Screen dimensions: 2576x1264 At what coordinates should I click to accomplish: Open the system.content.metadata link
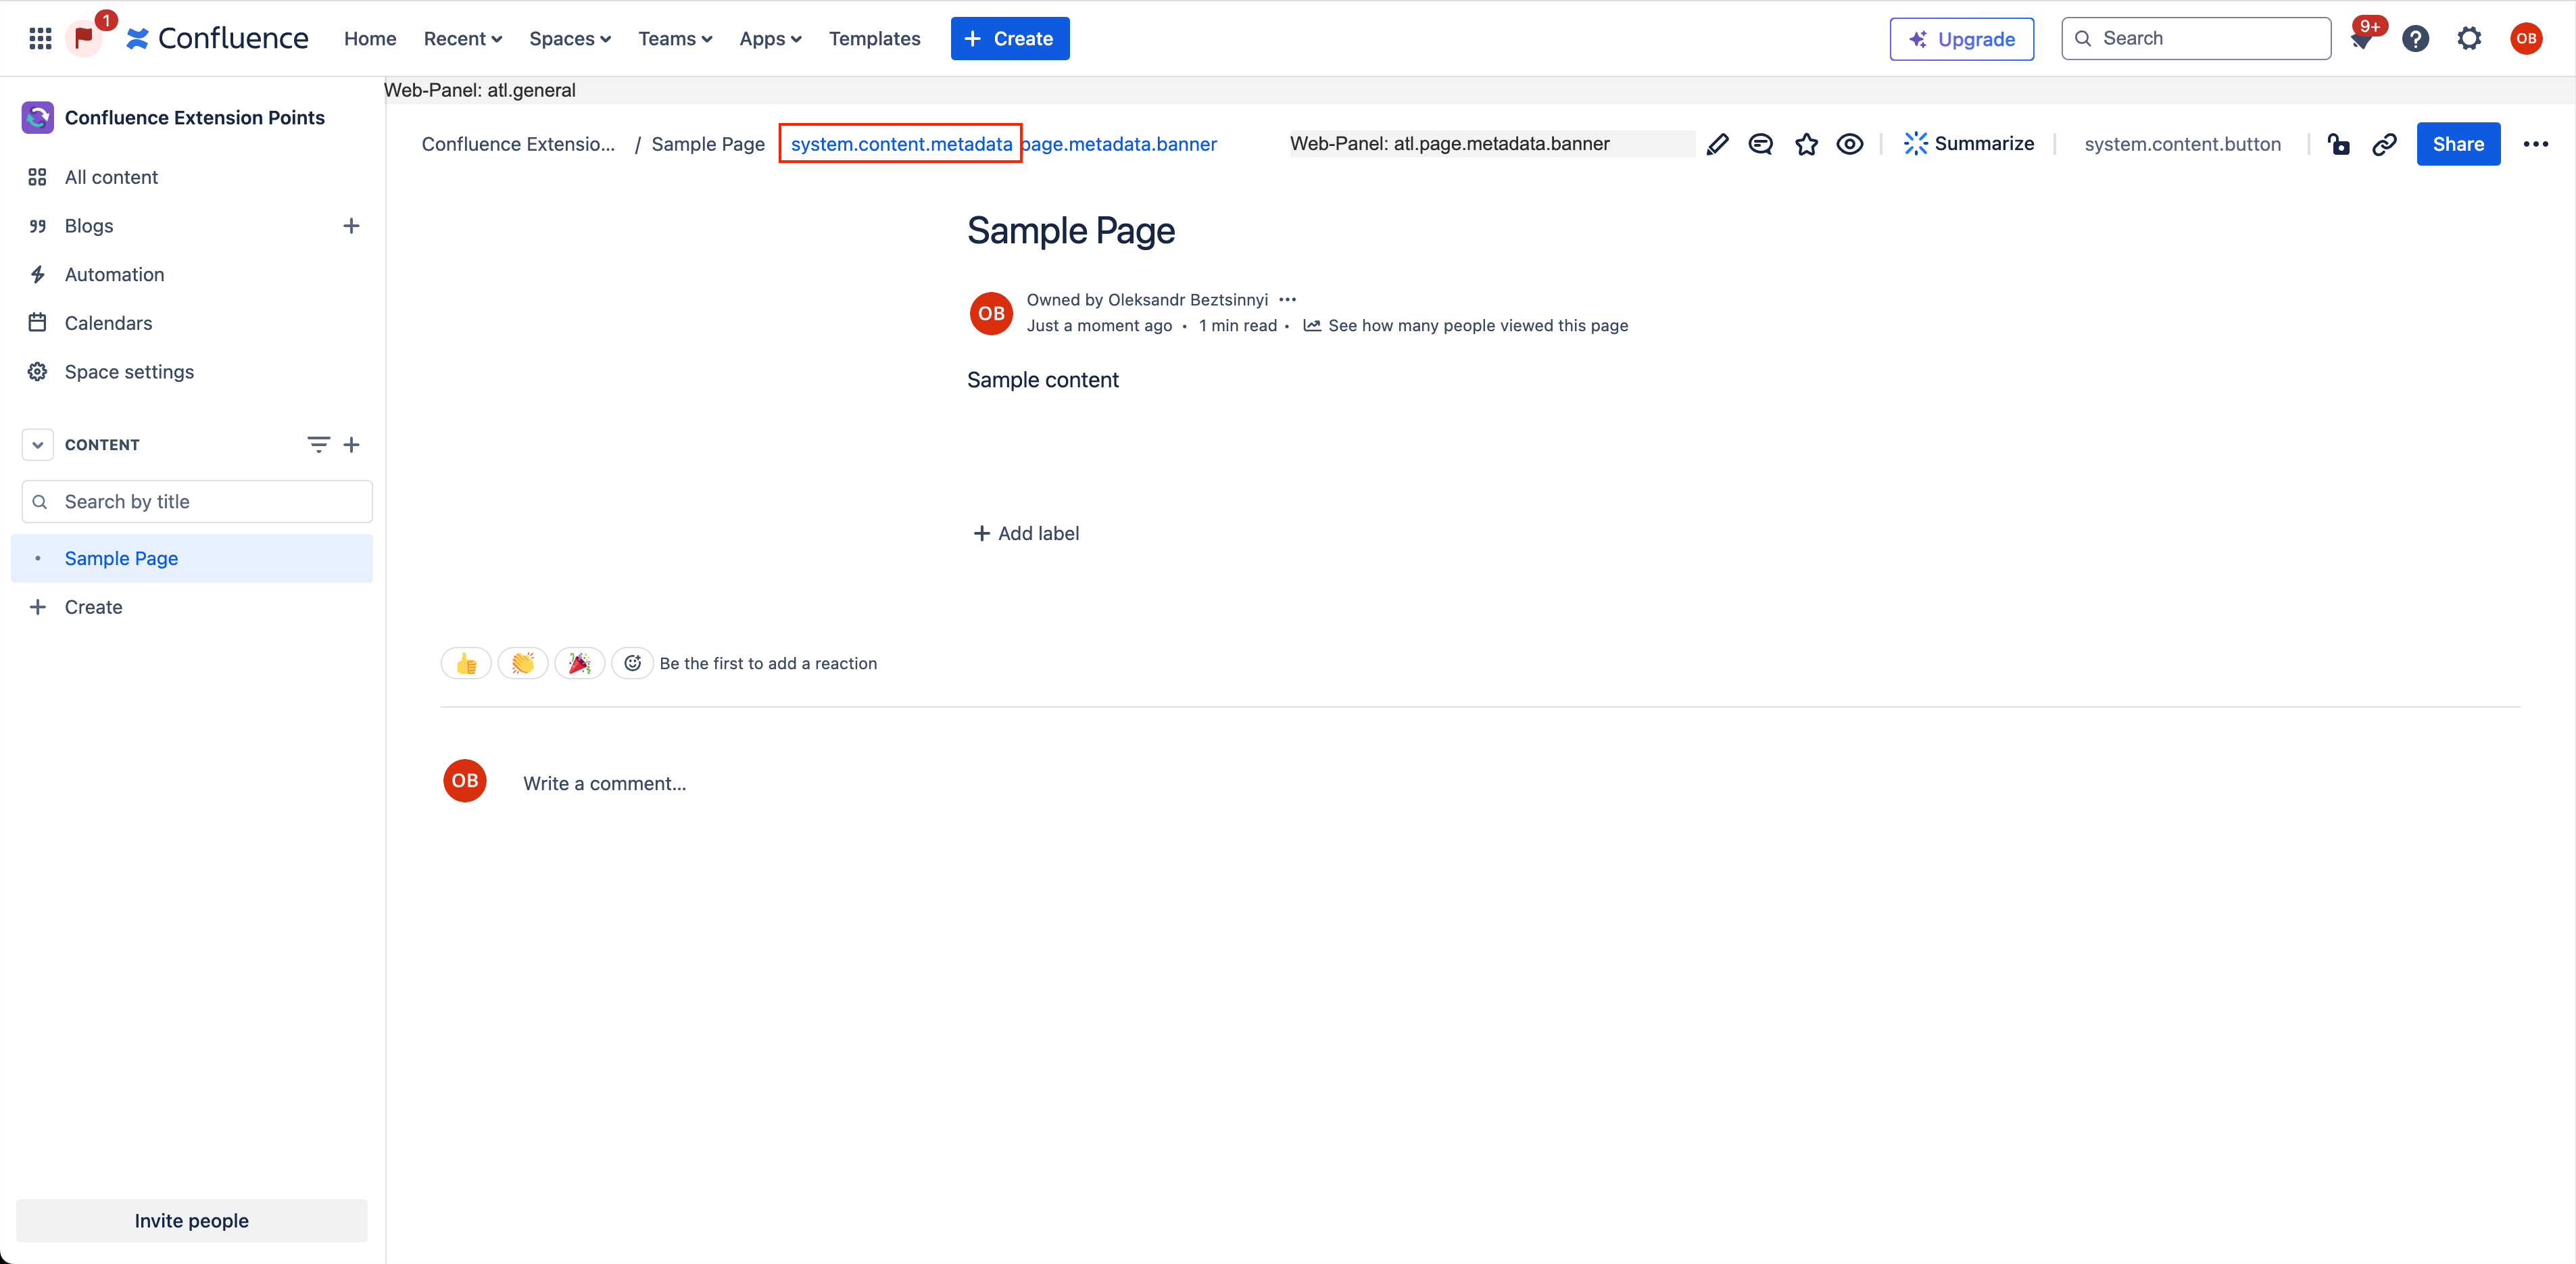coord(901,144)
